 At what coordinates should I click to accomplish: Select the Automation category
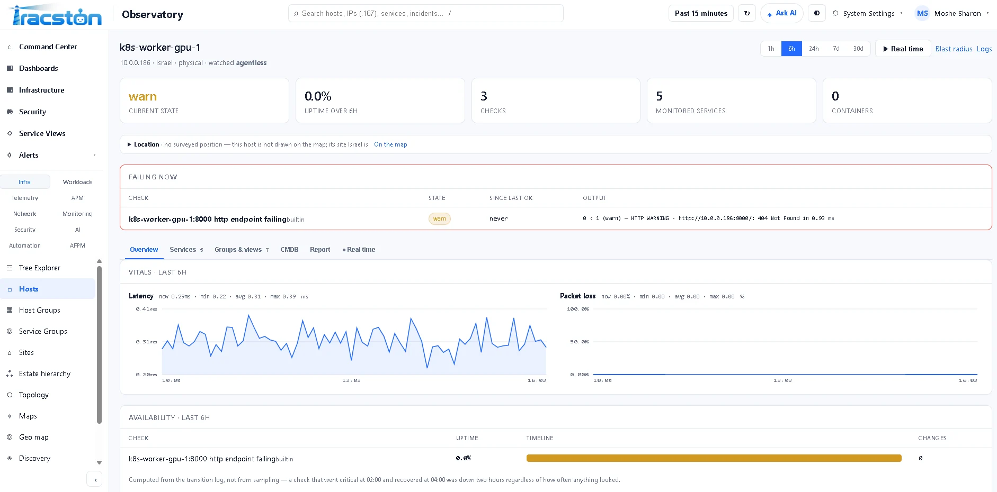tap(25, 245)
